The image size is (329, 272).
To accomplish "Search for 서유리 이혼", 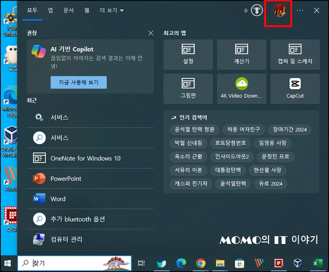I will 188,170.
